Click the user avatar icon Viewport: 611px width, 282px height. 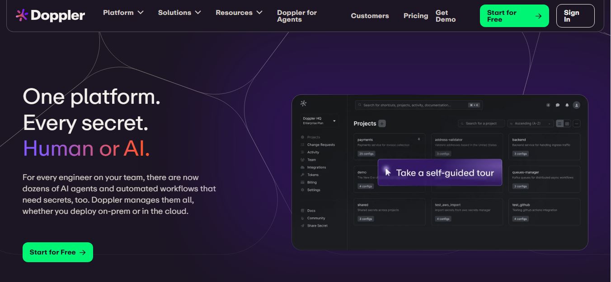click(576, 105)
